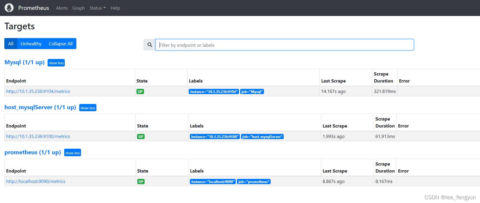The height and width of the screenshot is (203, 480).
Task: Click Labels column header in host_mysqlServer table
Action: point(197,126)
